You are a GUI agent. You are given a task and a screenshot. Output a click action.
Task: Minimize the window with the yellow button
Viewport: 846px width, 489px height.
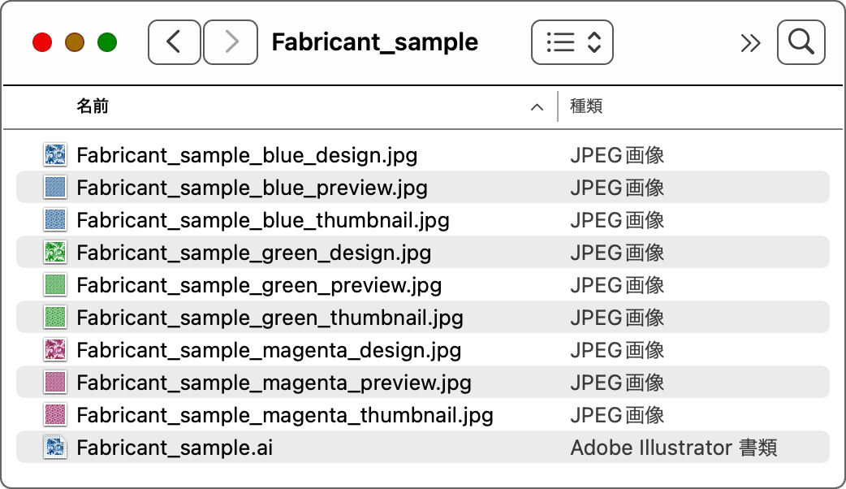tap(75, 42)
